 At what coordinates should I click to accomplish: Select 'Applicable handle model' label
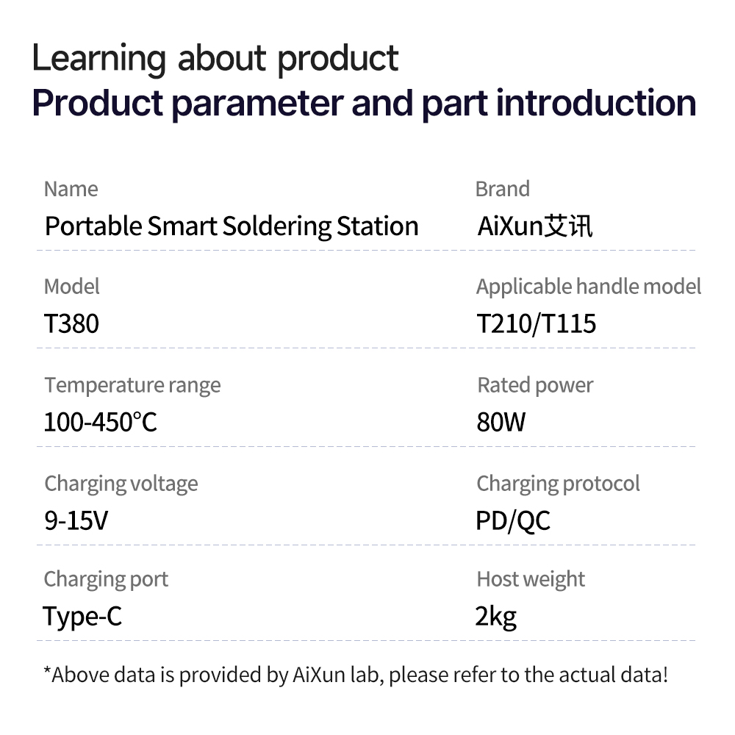tap(589, 287)
